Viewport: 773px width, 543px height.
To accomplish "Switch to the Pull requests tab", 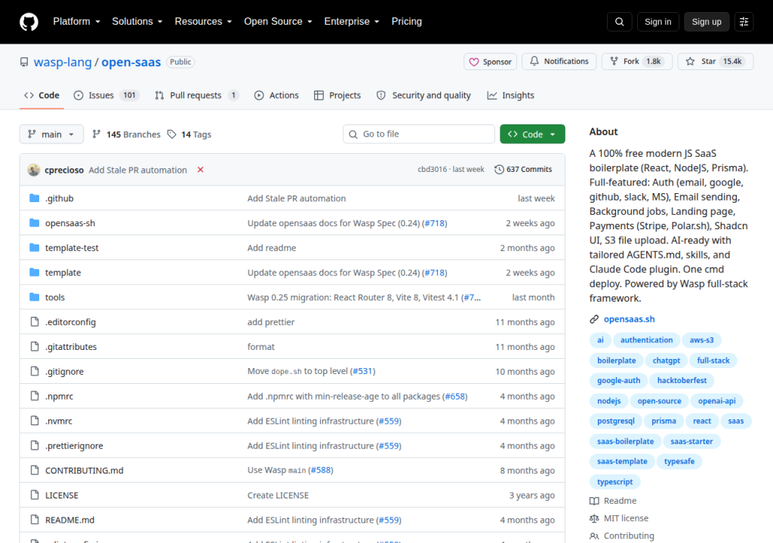I will coord(197,95).
